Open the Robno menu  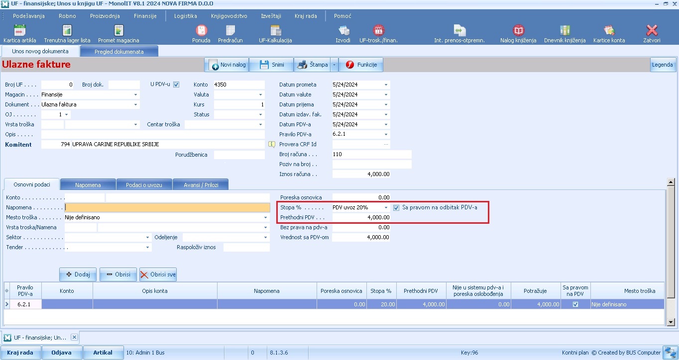click(x=67, y=16)
